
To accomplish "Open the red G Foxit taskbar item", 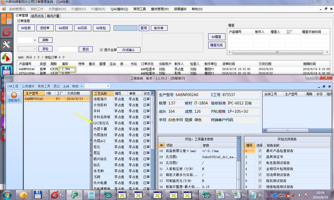I will tap(57, 195).
